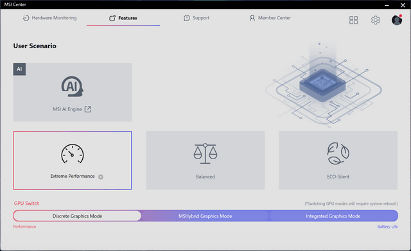Click the MSI Center window title

15,4
